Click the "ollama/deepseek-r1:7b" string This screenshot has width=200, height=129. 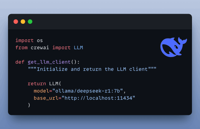87,91
